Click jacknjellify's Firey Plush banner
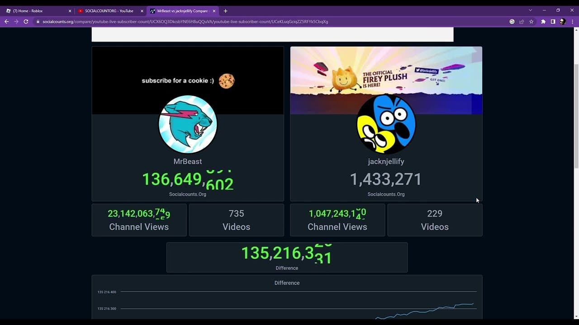Image resolution: width=579 pixels, height=325 pixels. coord(386,80)
